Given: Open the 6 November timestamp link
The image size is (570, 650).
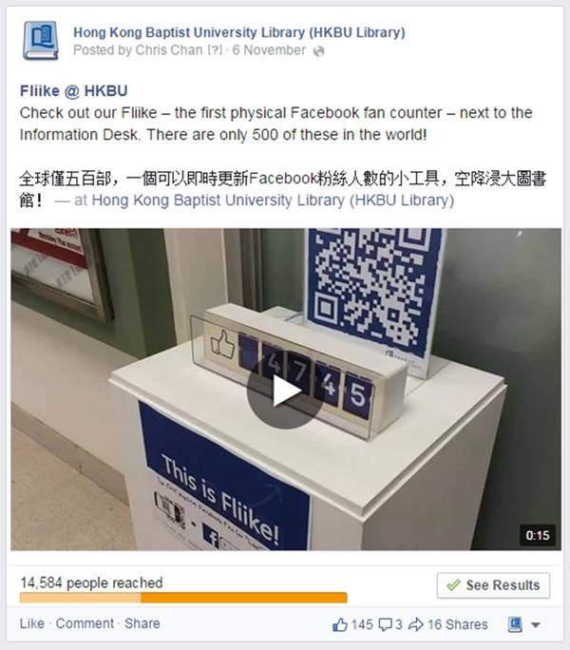Looking at the screenshot, I should click(x=269, y=50).
